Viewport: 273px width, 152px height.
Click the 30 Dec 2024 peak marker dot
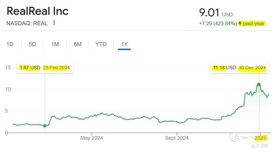click(259, 85)
